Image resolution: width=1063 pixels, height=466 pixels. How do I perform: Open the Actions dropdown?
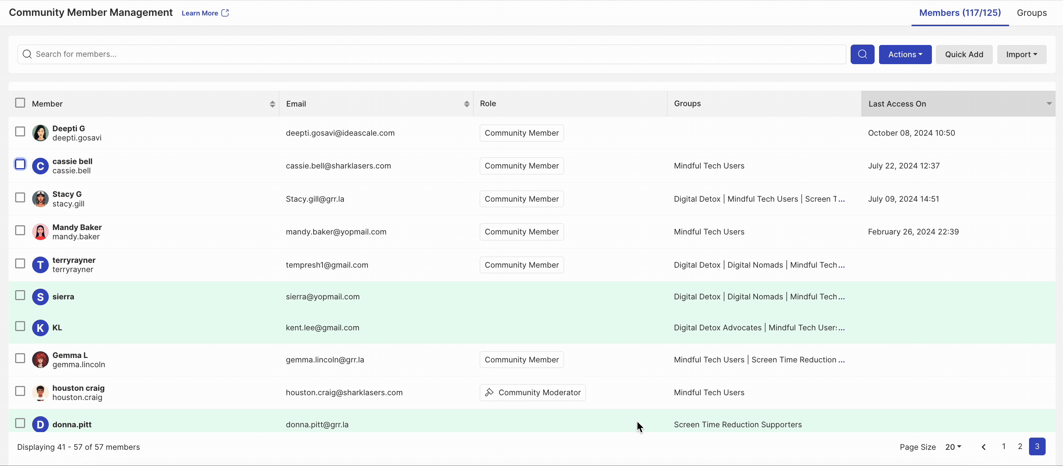(905, 55)
